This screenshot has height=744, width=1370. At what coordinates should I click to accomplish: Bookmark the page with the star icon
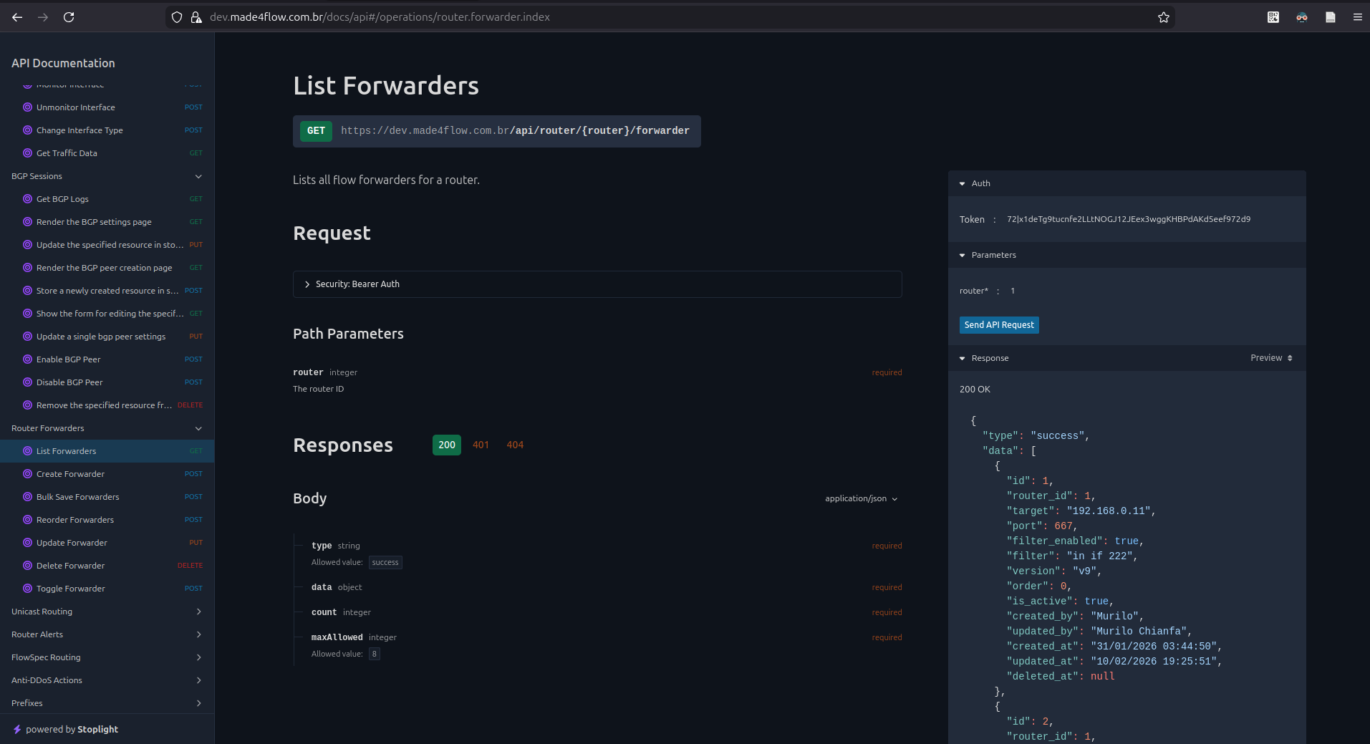point(1164,17)
